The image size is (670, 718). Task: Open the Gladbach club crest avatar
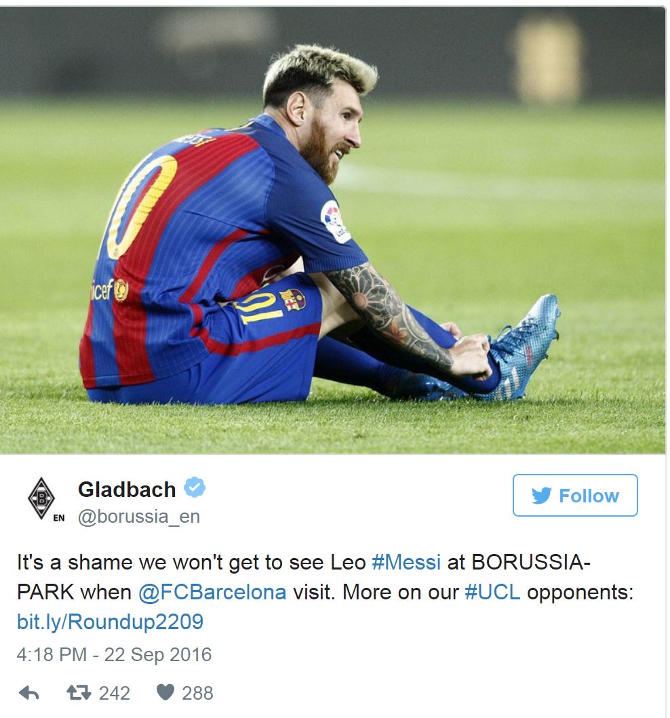click(x=42, y=496)
